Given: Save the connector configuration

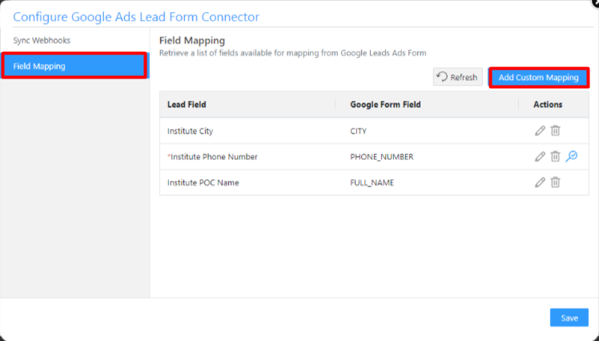Looking at the screenshot, I should (x=569, y=318).
